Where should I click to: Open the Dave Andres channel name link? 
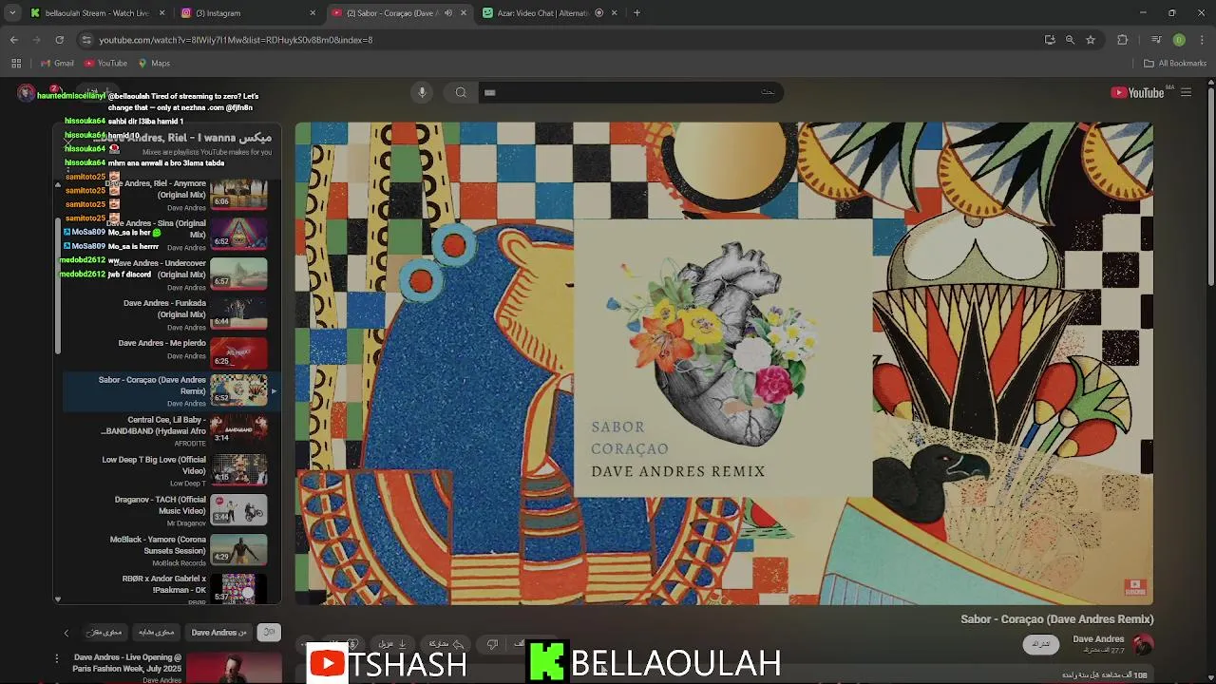1098,639
